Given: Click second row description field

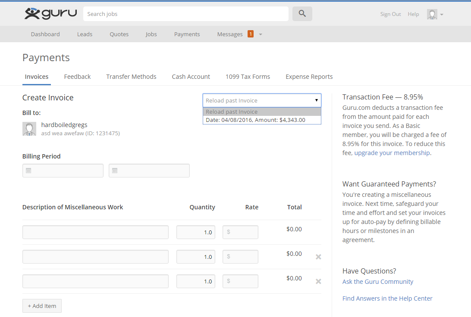Looking at the screenshot, I should click(95, 257).
